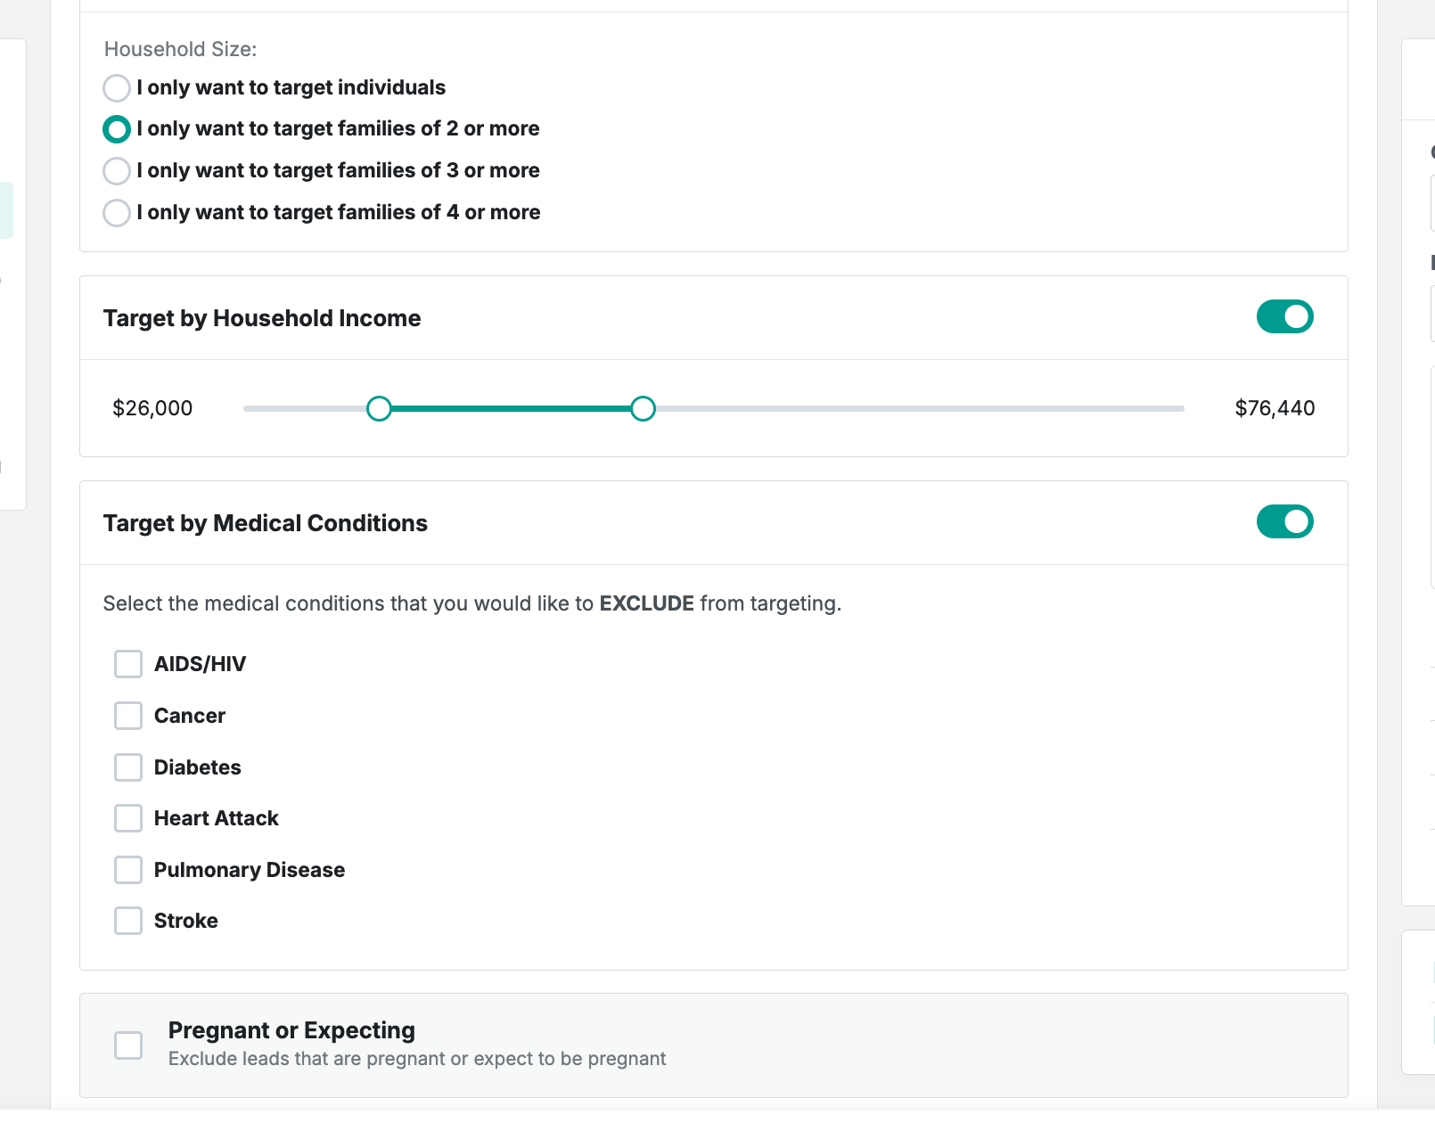Image resolution: width=1435 pixels, height=1123 pixels.
Task: Check the Pregnant or Expecting checkbox
Action: tap(128, 1045)
